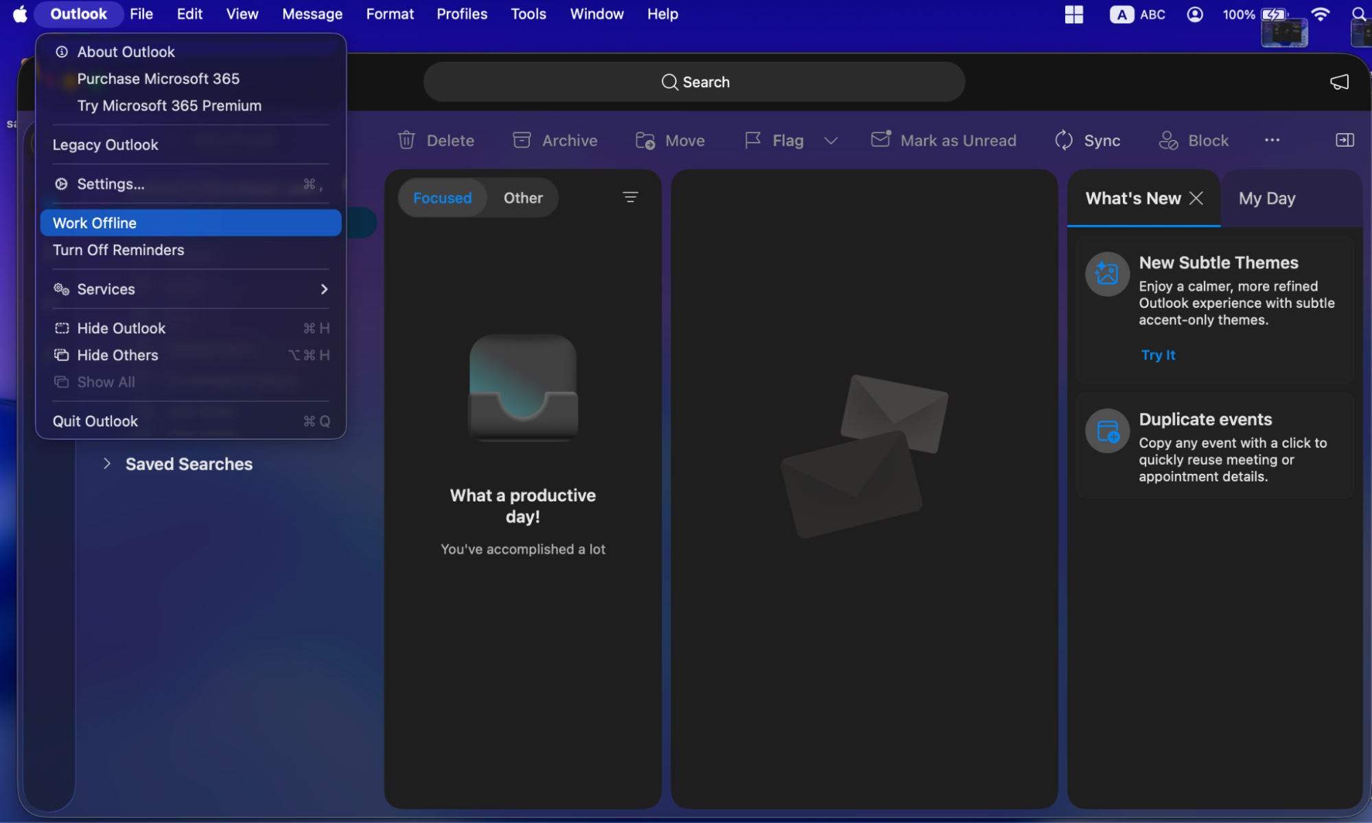Image resolution: width=1372 pixels, height=823 pixels.
Task: Switch to Legacy Outlook
Action: pos(191,145)
